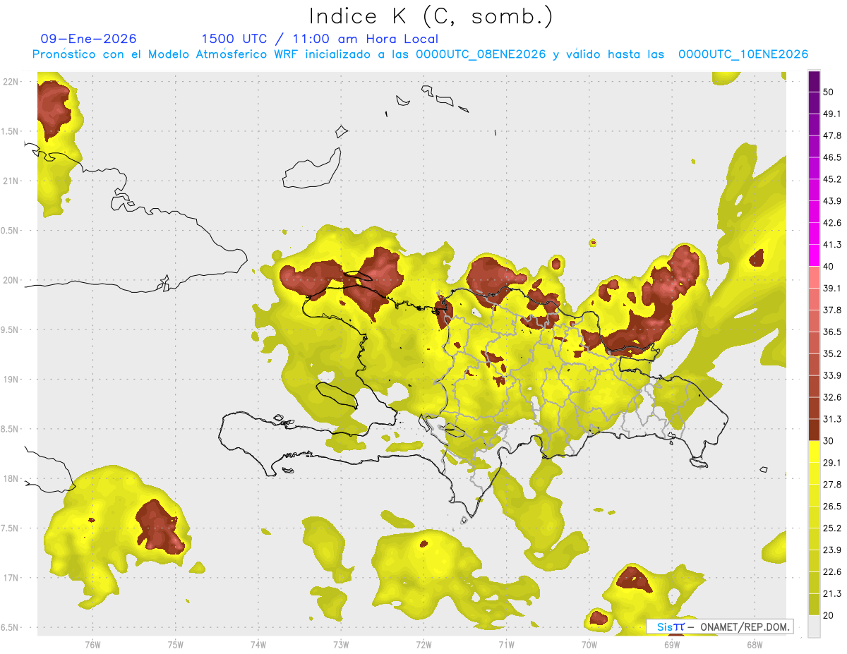Viewport: 847px width, 654px height.
Task: Click the '22N' latitude axis label
Action: tap(11, 82)
